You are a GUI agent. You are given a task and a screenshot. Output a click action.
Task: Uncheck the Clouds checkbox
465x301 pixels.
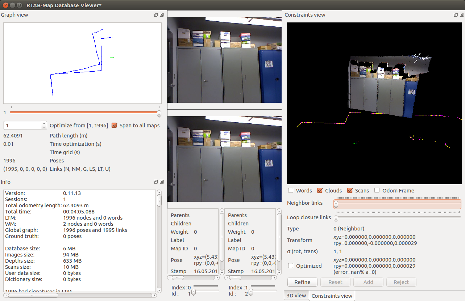tap(320, 190)
